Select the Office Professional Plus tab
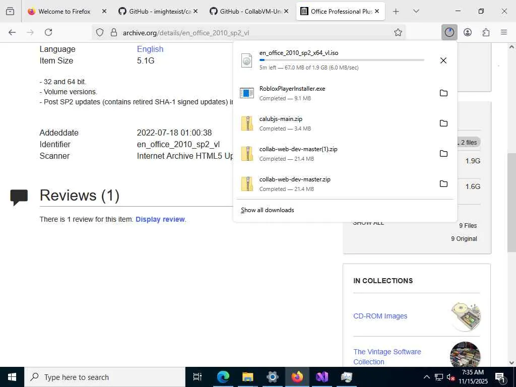This screenshot has width=516, height=387. point(341,11)
